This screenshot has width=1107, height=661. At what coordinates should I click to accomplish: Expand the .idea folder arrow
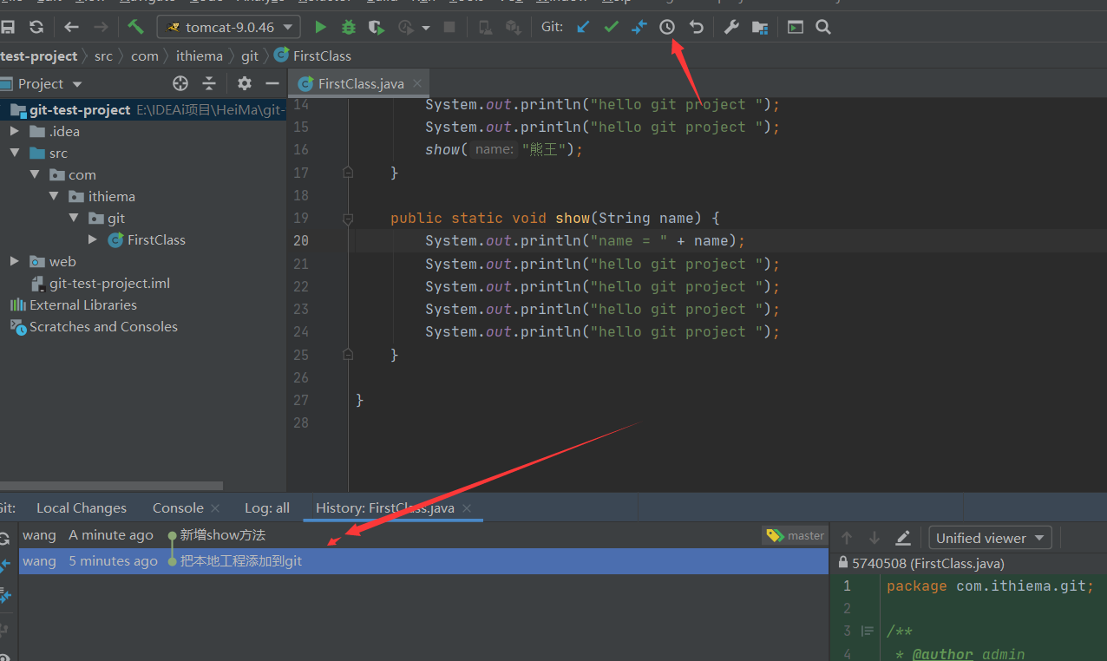pyautogui.click(x=15, y=131)
